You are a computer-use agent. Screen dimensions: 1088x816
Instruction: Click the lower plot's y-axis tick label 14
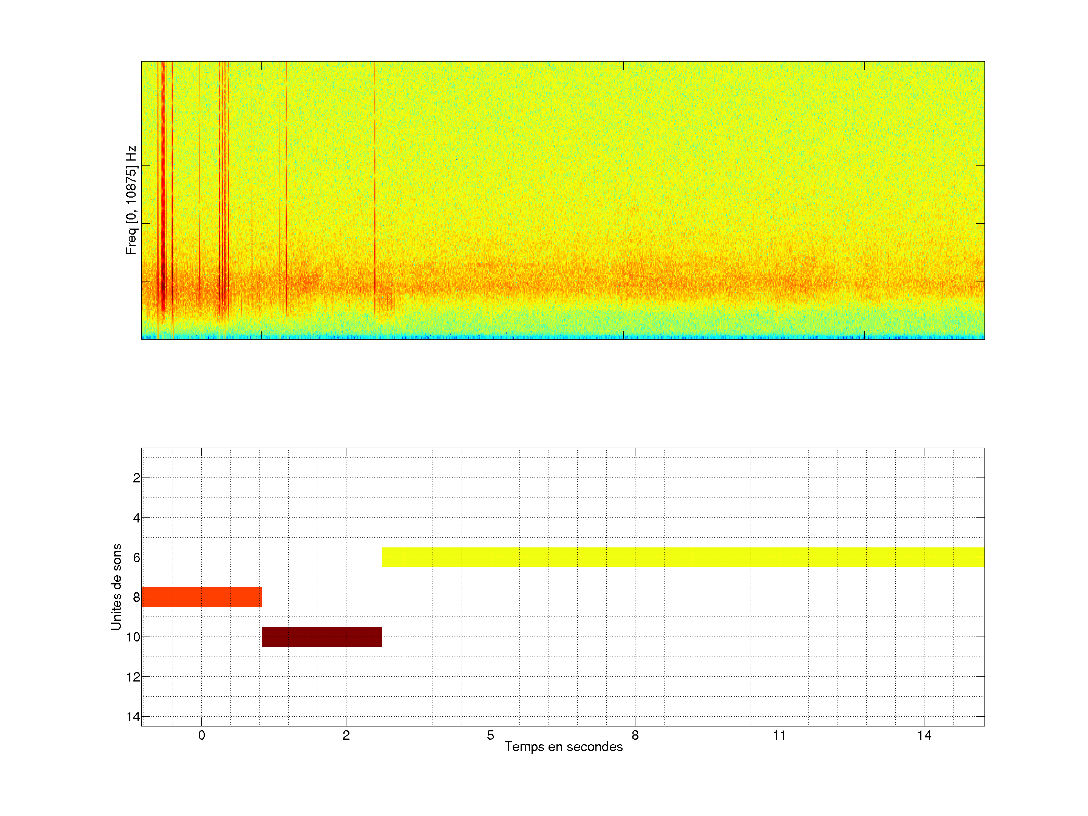click(133, 717)
